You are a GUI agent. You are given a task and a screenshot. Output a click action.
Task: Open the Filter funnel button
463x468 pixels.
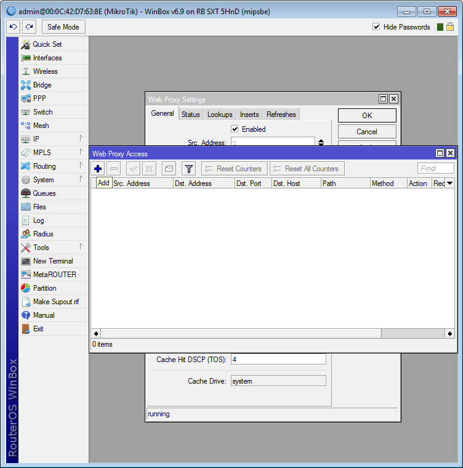pyautogui.click(x=188, y=169)
